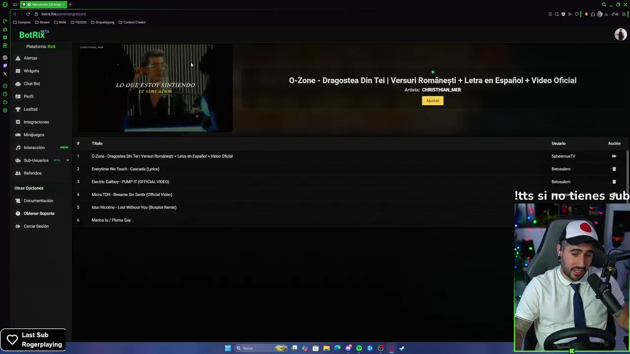
Task: Click the now-playing video thumbnail
Action: [x=155, y=88]
